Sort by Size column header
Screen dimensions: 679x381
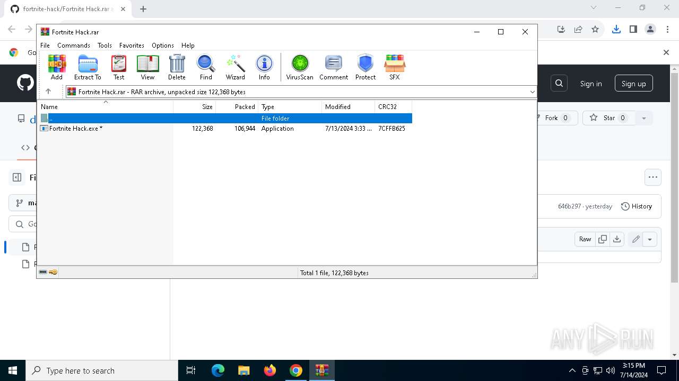point(195,106)
